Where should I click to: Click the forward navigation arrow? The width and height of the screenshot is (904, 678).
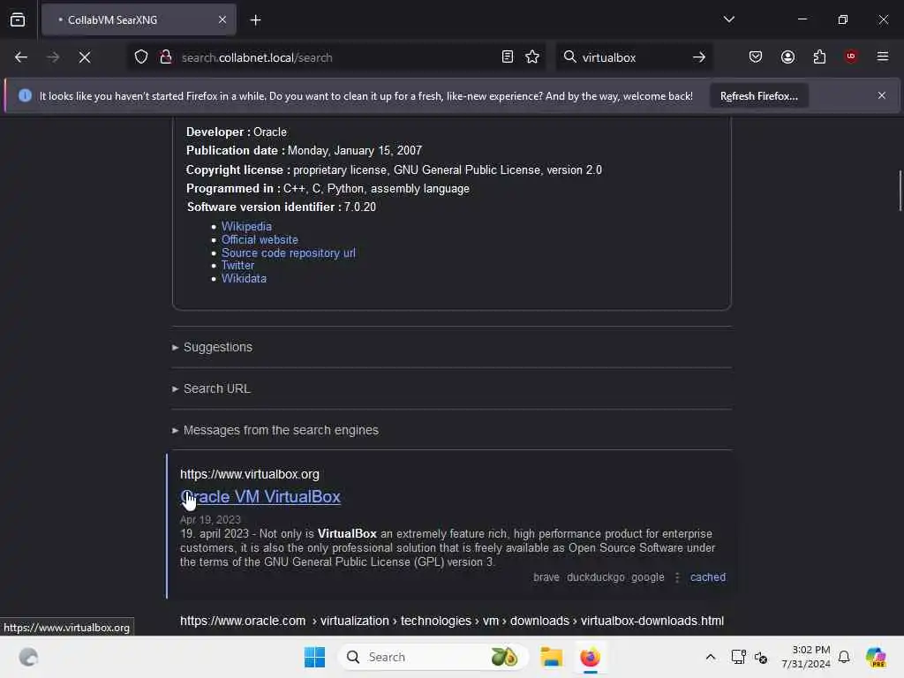(53, 57)
